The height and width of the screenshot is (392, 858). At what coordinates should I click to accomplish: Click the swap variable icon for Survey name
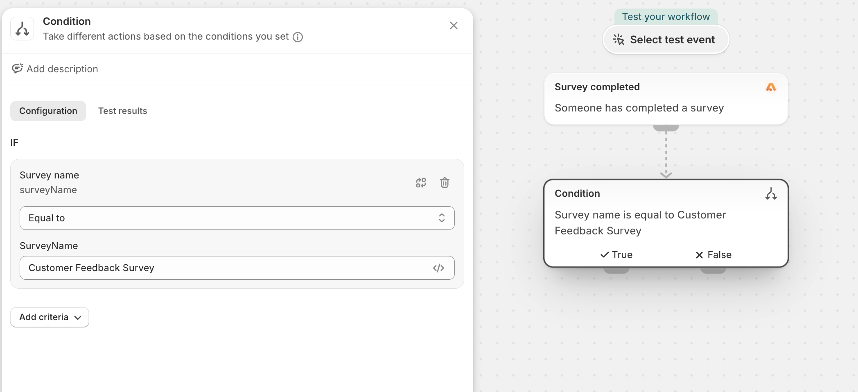click(421, 183)
